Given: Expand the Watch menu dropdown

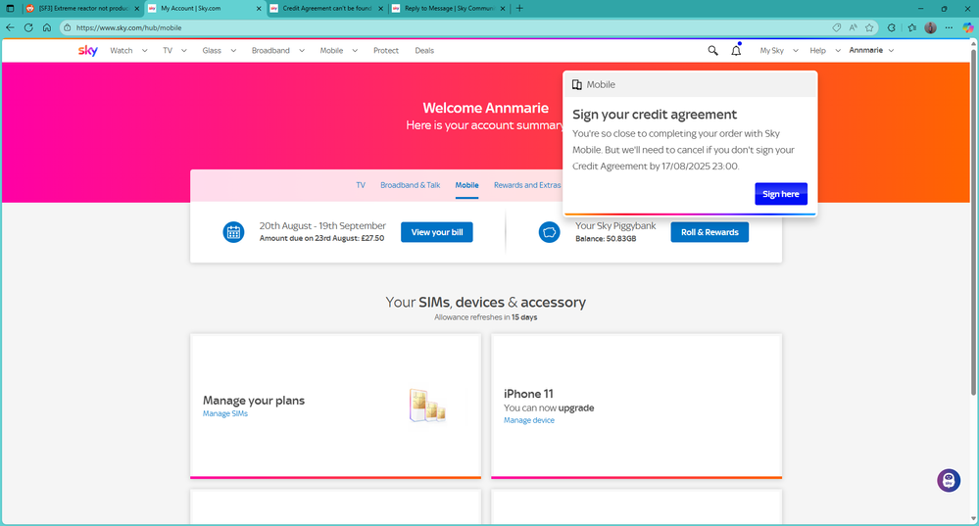Looking at the screenshot, I should 127,51.
